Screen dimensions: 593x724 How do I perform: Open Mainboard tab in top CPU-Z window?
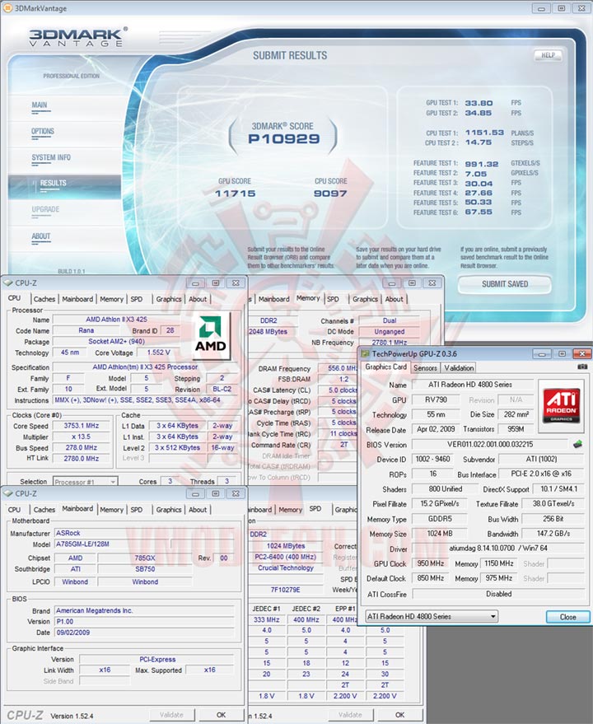pyautogui.click(x=77, y=299)
